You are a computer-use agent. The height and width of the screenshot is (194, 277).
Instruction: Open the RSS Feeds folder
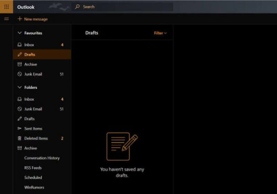(33, 168)
